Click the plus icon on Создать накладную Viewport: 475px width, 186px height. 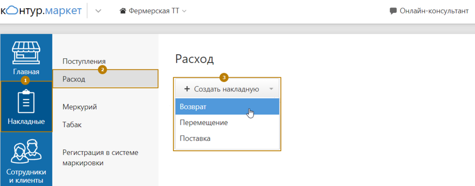point(187,89)
